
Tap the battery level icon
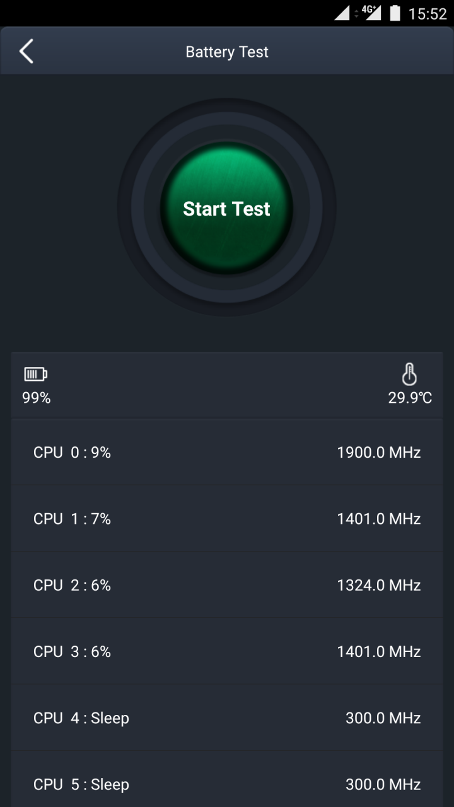pyautogui.click(x=35, y=374)
